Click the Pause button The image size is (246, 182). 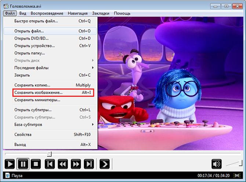23,164
